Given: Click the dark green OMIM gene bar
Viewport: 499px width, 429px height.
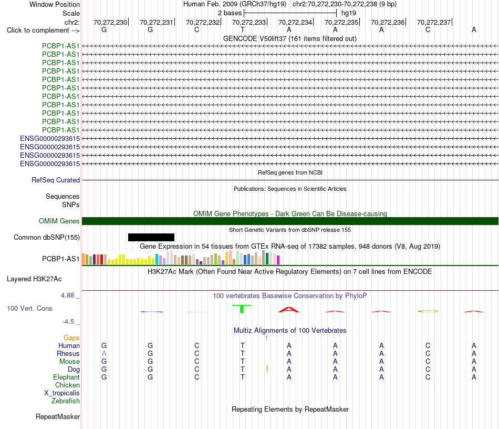Looking at the screenshot, I should click(x=290, y=221).
